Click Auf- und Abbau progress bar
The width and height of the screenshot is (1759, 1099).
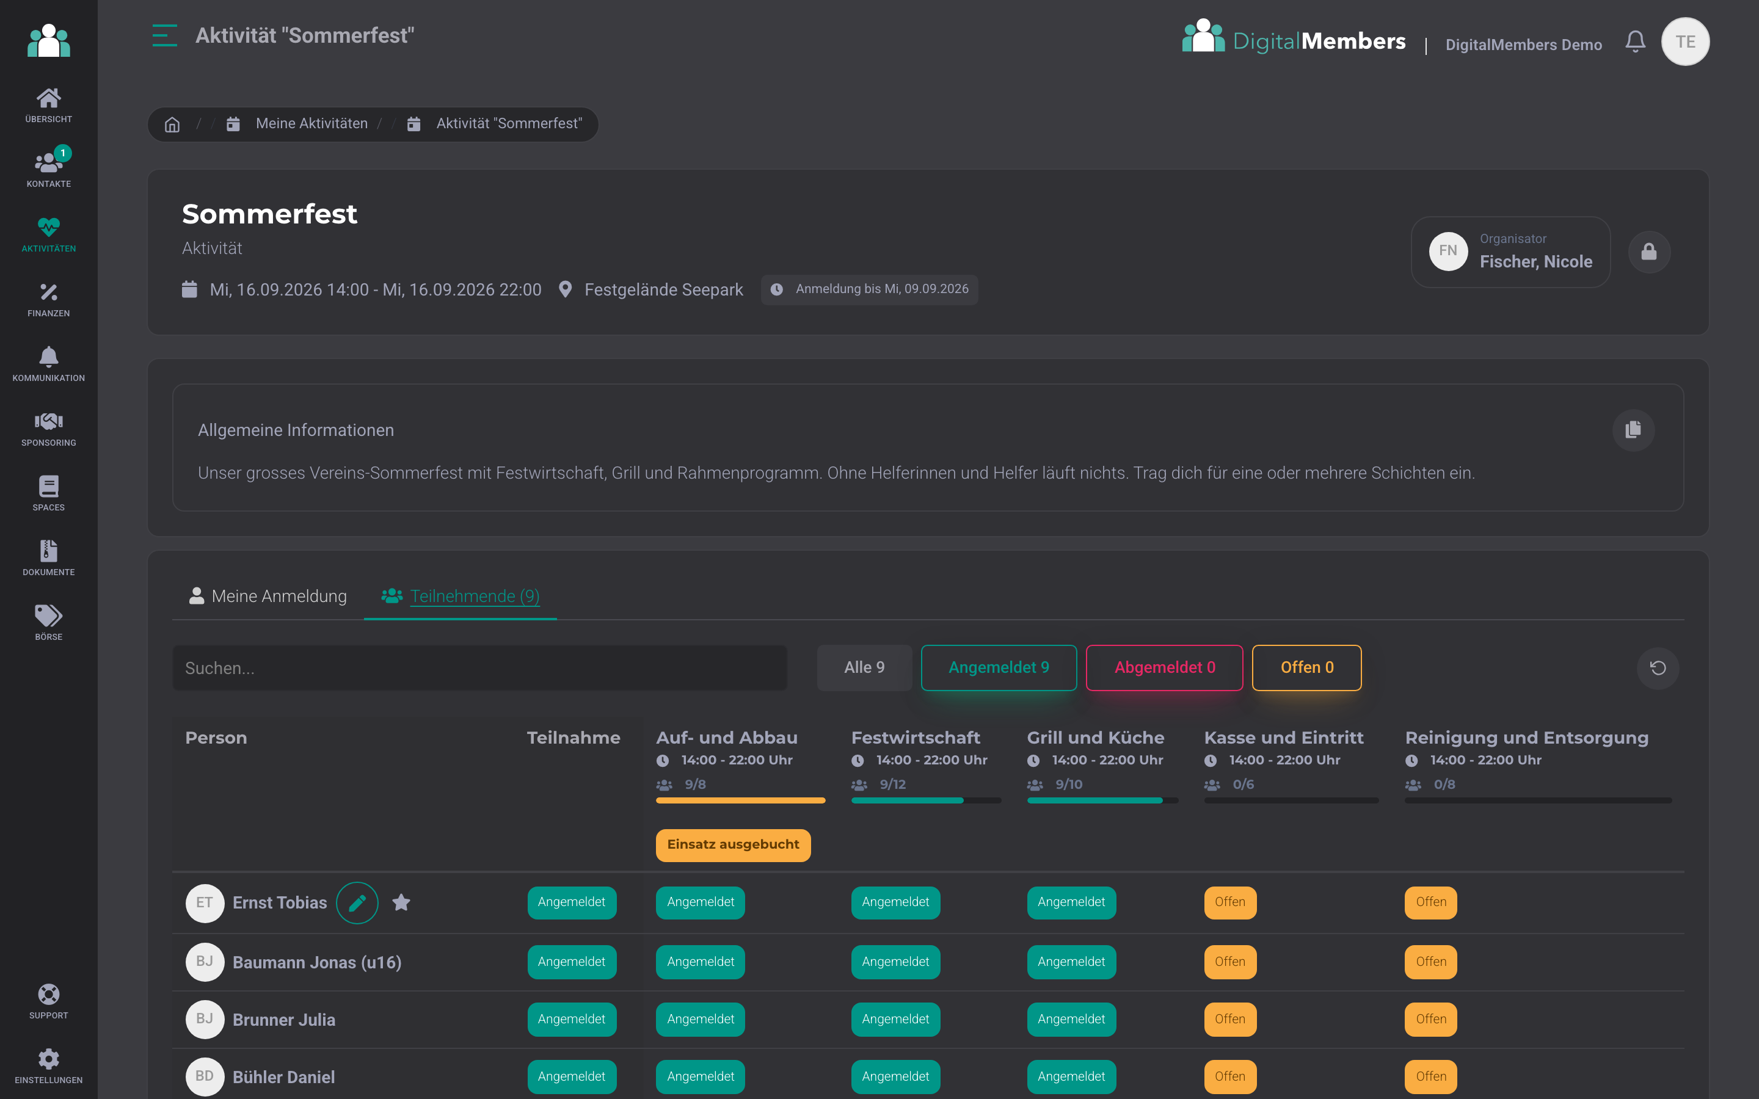tap(740, 800)
